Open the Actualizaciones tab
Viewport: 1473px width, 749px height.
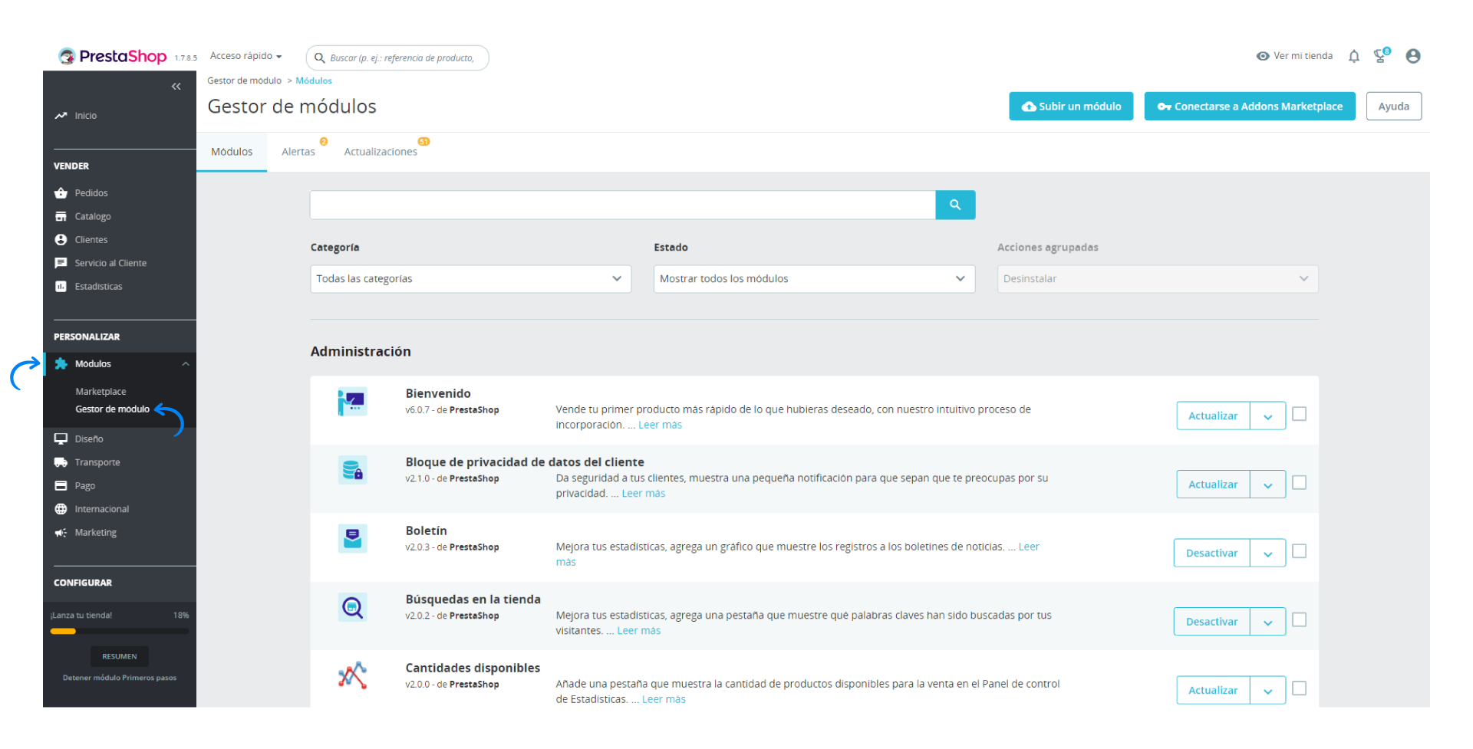[381, 151]
